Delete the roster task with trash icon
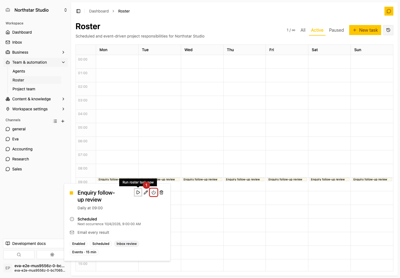The image size is (400, 278). (161, 192)
